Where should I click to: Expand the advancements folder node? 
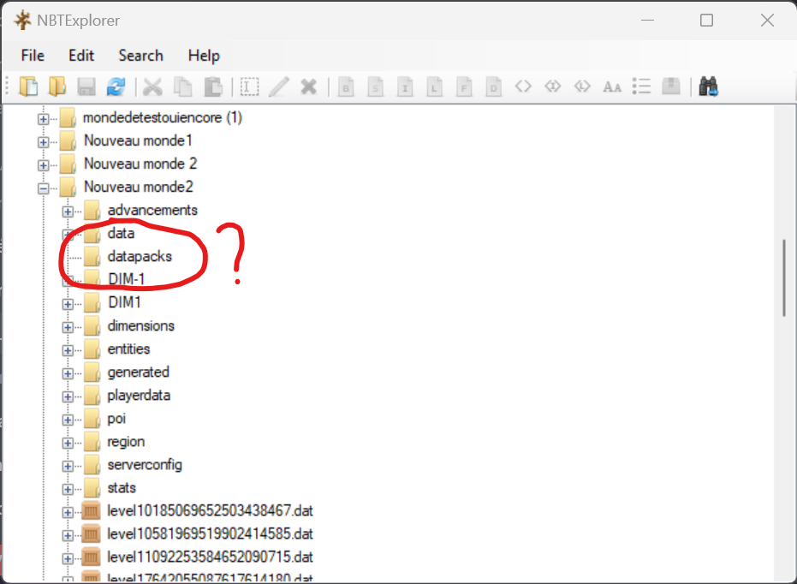(x=68, y=212)
